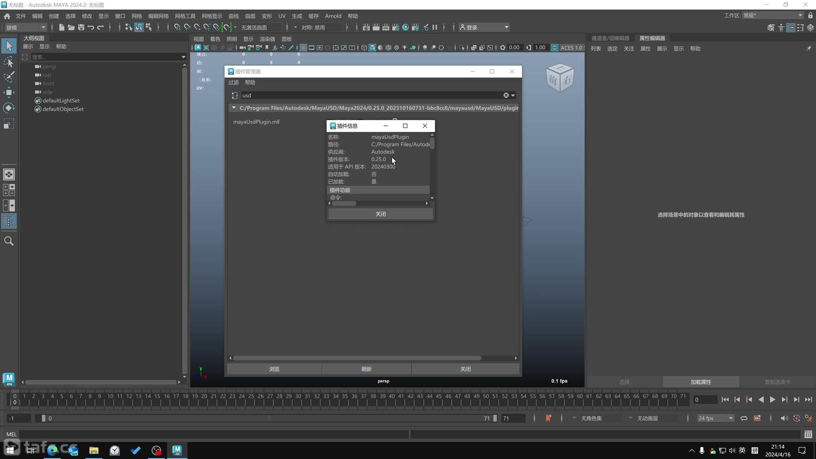
Task: Open the 工作区 workspace dropdown
Action: pyautogui.click(x=773, y=15)
